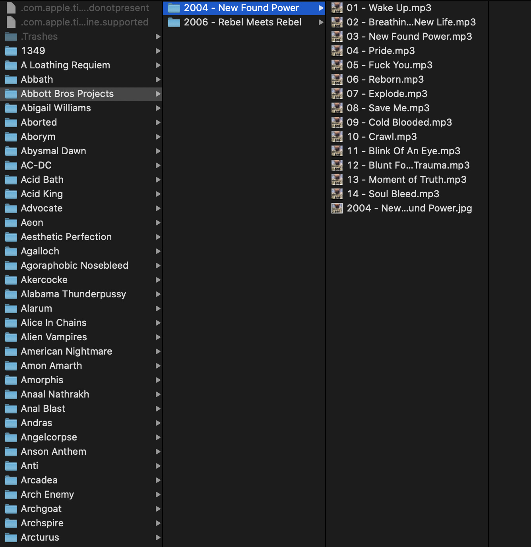The width and height of the screenshot is (531, 547).
Task: Select the file 13 - Moment of Truth.mp3
Action: (x=407, y=180)
